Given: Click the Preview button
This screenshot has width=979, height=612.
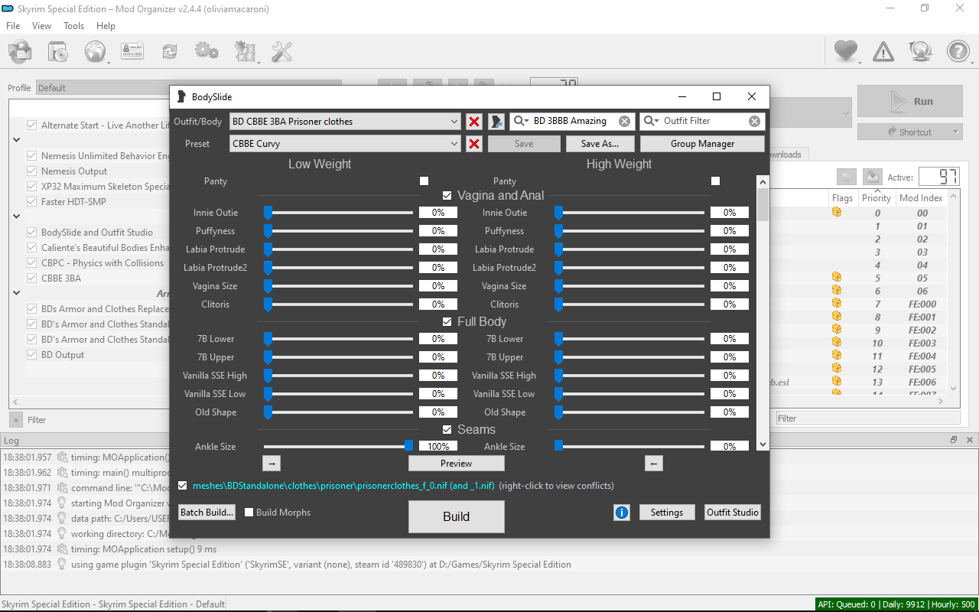Looking at the screenshot, I should (457, 464).
